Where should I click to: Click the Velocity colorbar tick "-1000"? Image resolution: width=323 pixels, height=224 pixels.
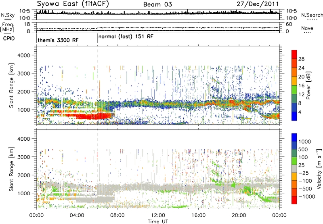(306, 197)
